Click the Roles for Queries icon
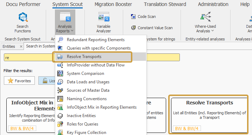This screenshot has height=135, width=252. point(60,124)
